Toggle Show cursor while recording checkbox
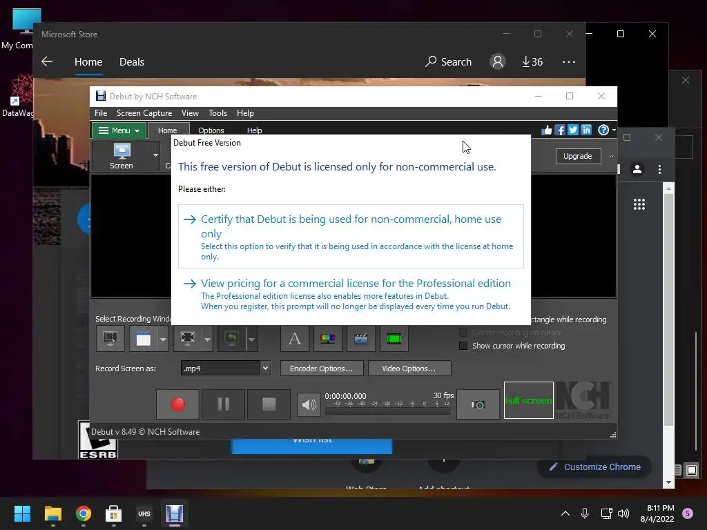Image resolution: width=707 pixels, height=530 pixels. point(463,346)
